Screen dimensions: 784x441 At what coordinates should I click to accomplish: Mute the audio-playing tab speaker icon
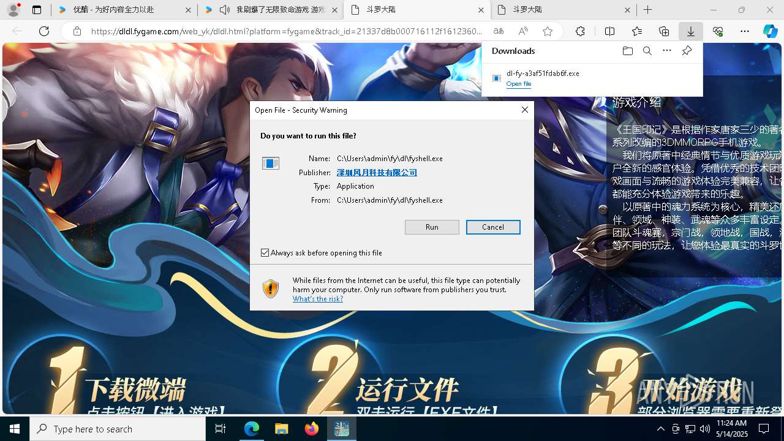225,10
